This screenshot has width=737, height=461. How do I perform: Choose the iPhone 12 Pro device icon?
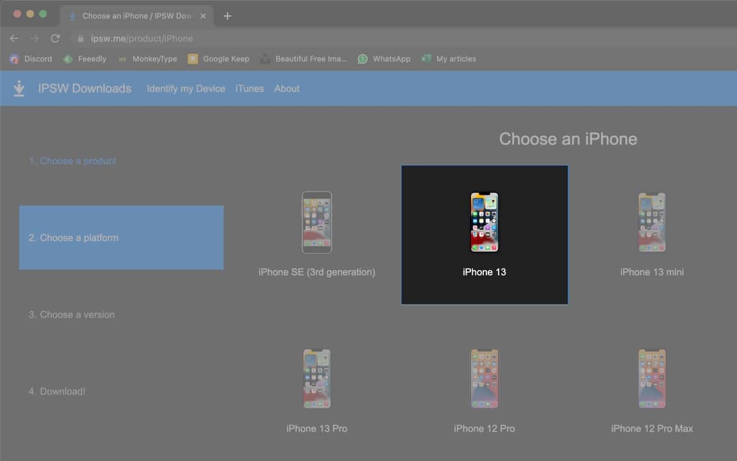pyautogui.click(x=484, y=378)
